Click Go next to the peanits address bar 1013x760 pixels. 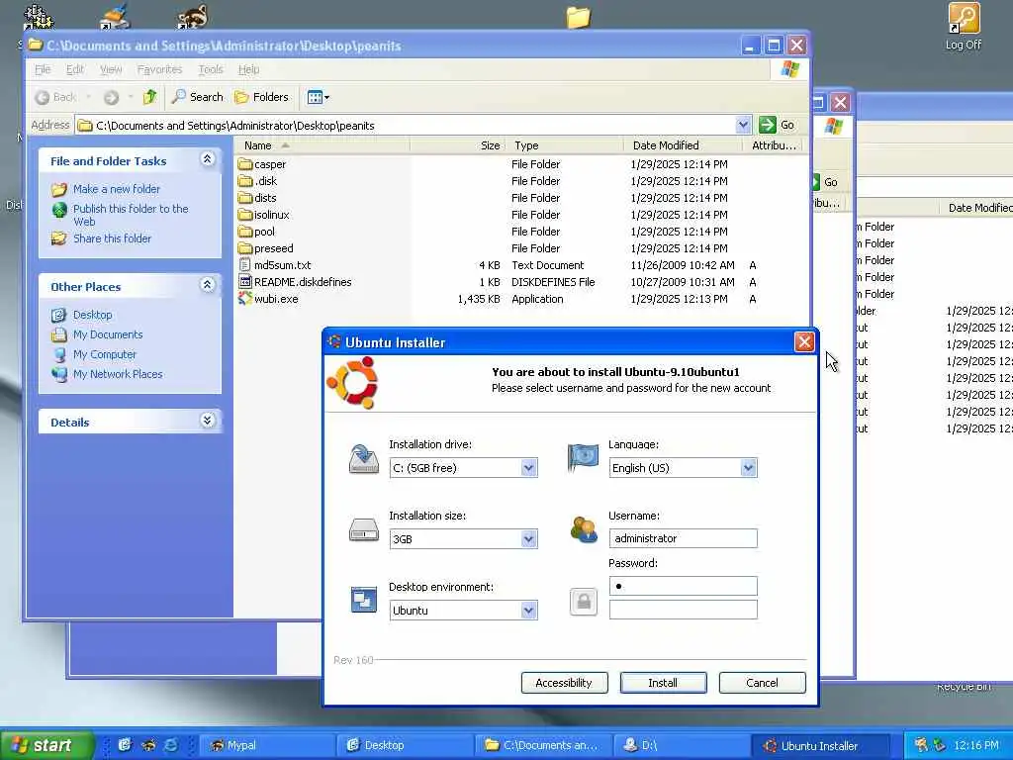coord(778,125)
